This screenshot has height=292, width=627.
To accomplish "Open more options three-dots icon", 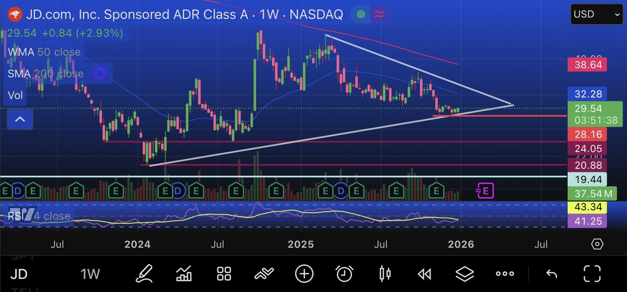I will click(x=505, y=273).
